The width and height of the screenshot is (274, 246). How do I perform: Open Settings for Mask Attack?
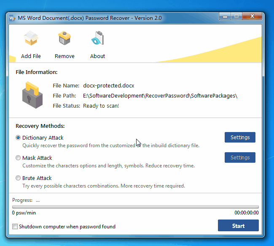[x=240, y=158]
